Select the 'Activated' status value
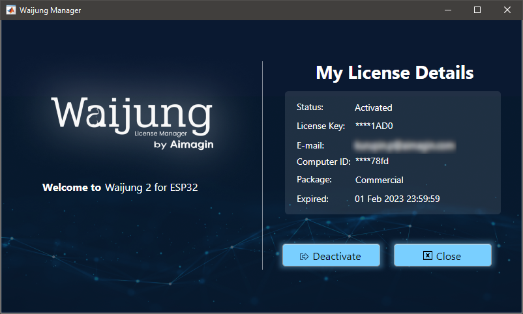Viewport: 523px width, 314px height. [x=373, y=107]
